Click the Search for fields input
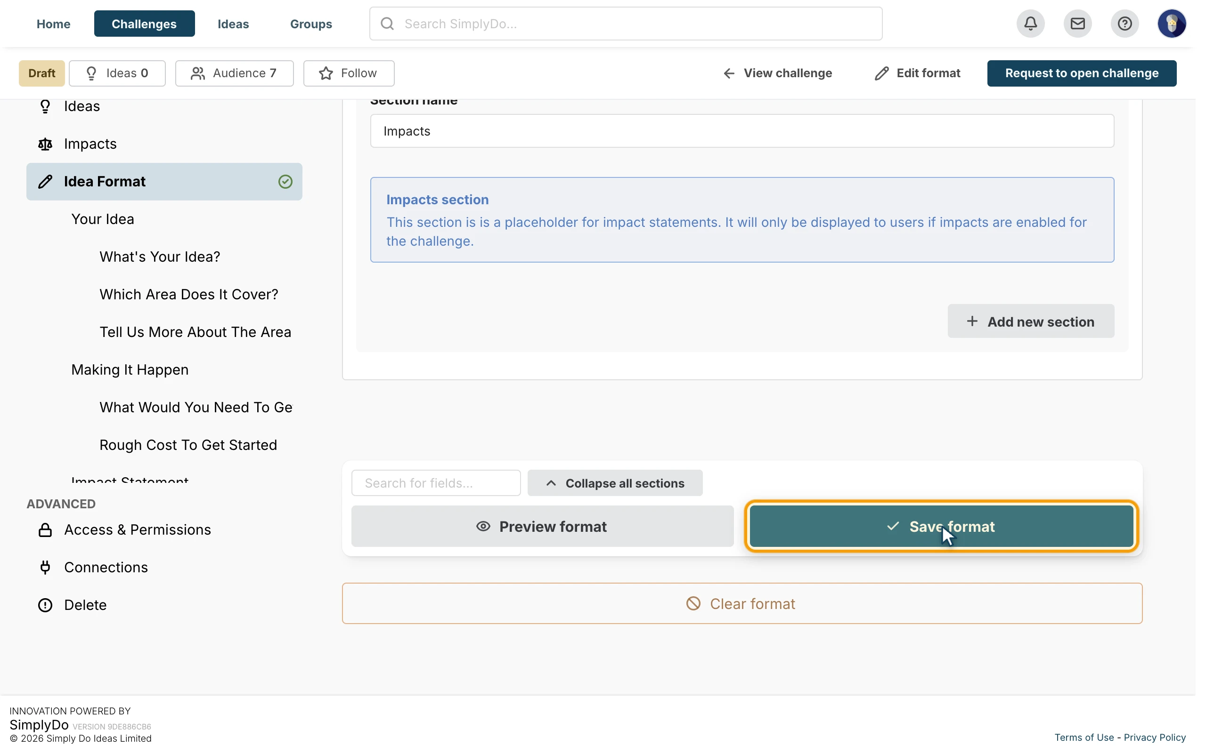 [x=436, y=482]
